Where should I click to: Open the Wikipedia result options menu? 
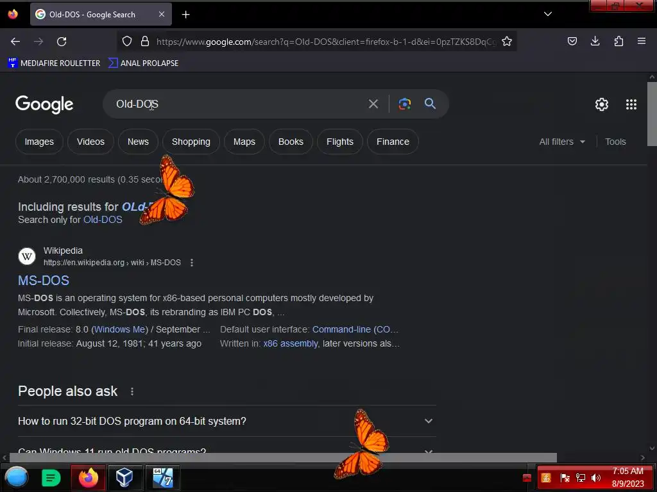tap(192, 263)
